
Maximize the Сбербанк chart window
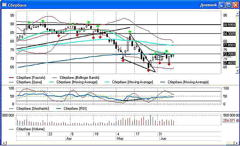click(229, 5)
